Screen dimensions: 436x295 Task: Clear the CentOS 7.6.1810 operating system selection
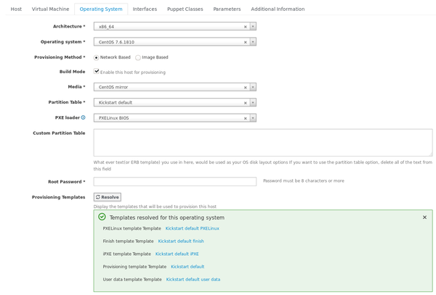(x=246, y=42)
